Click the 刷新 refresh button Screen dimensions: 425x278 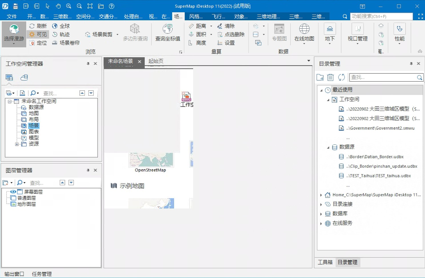coord(38,26)
